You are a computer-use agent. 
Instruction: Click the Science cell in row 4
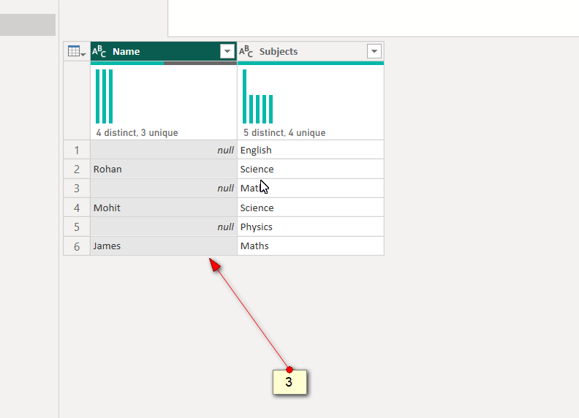(x=311, y=208)
